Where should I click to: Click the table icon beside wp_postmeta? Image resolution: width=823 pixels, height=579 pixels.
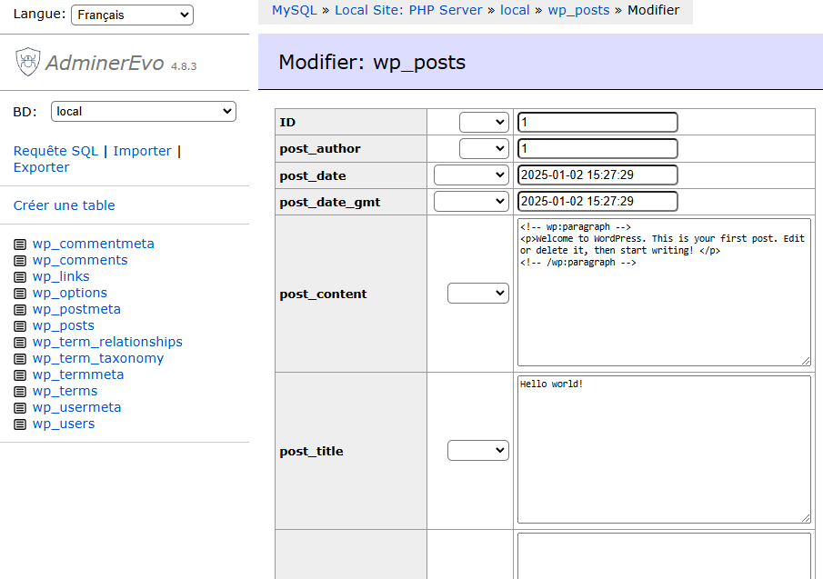tap(20, 310)
